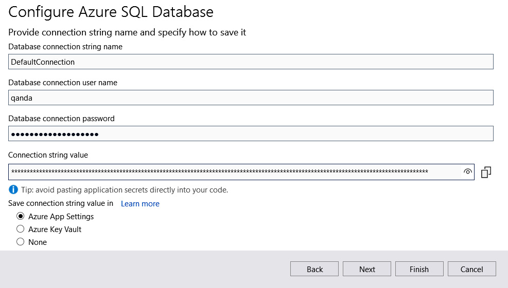Focus the database connection password field
The width and height of the screenshot is (508, 288).
coord(251,133)
